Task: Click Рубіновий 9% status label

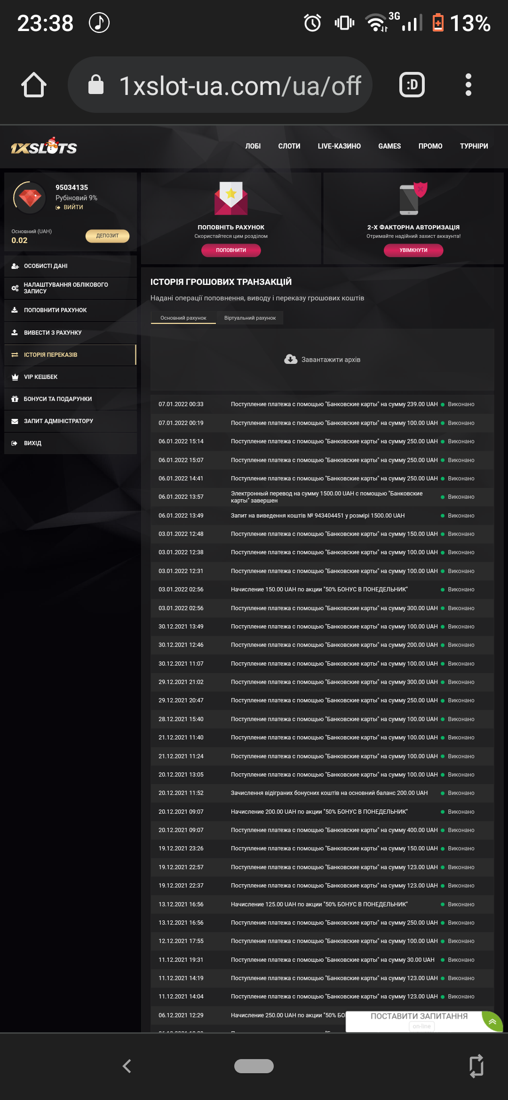Action: (x=76, y=198)
